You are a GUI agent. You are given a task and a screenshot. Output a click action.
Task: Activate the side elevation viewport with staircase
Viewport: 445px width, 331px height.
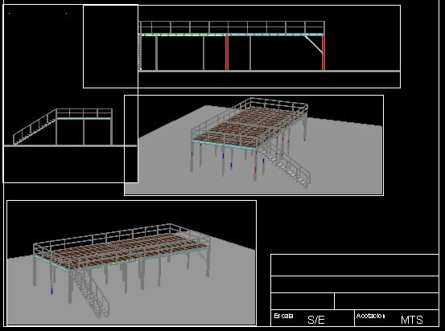pos(70,93)
